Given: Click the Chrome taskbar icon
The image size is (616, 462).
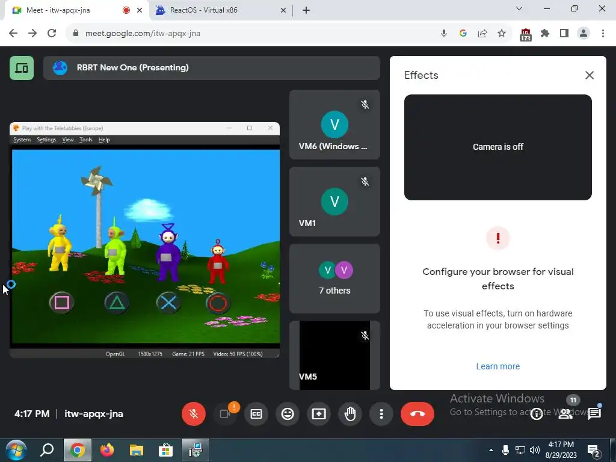Looking at the screenshot, I should [x=78, y=450].
